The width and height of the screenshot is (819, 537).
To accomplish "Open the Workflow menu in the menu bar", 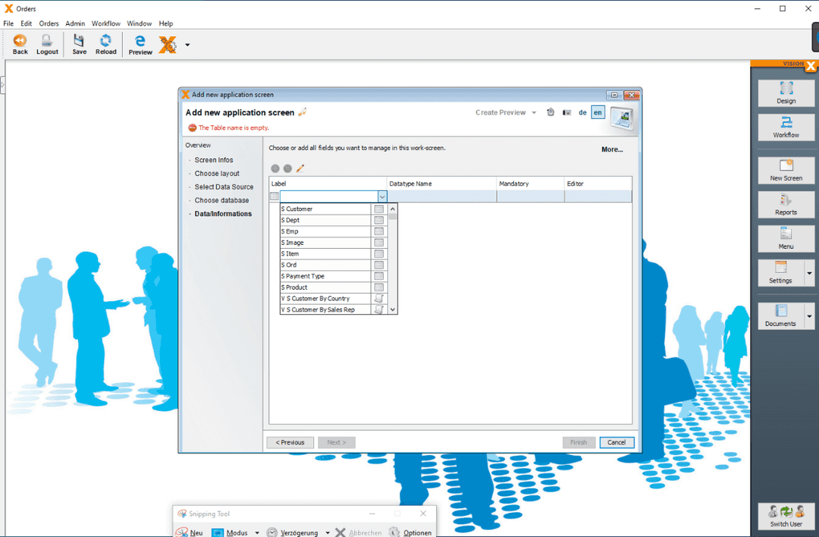I will click(x=105, y=24).
